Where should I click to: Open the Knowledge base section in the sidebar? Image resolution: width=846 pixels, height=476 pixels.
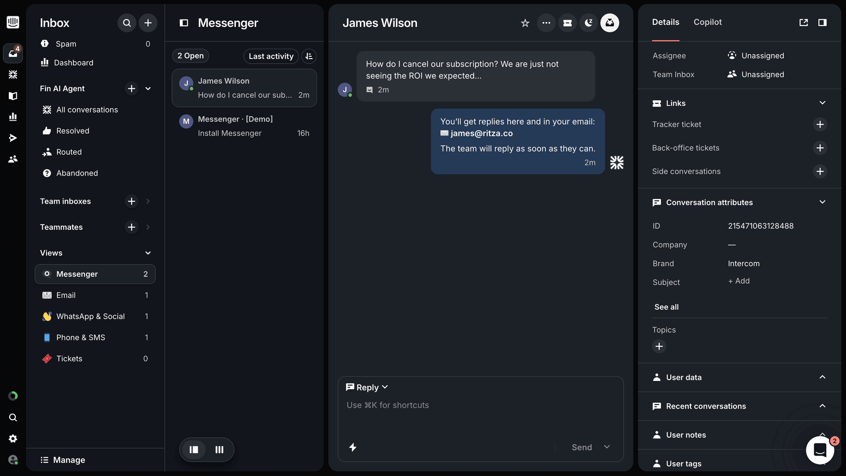pos(13,96)
